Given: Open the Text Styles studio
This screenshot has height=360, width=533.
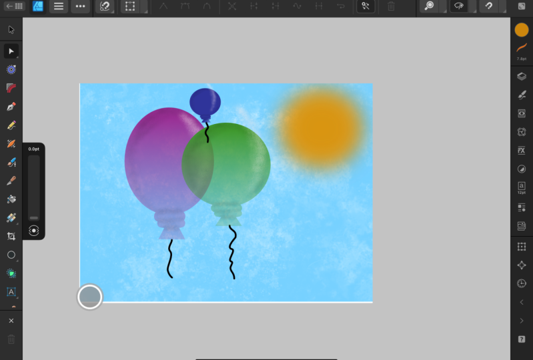Looking at the screenshot, I should pos(522,207).
